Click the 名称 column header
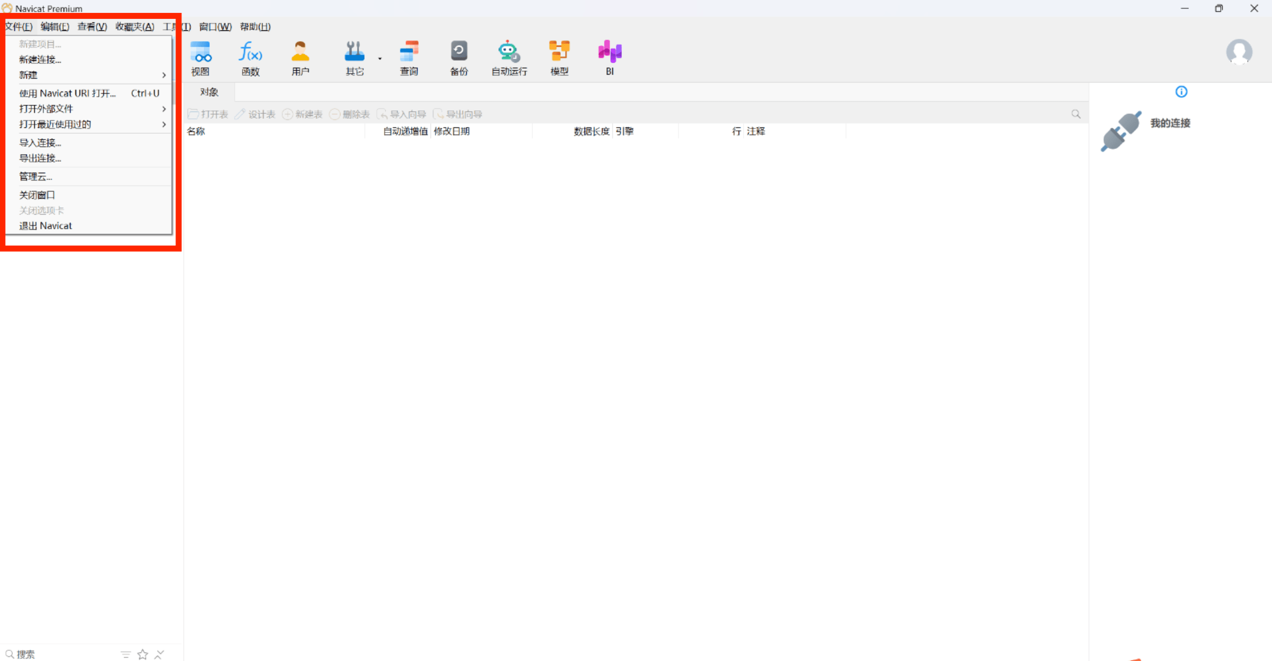 click(x=274, y=131)
